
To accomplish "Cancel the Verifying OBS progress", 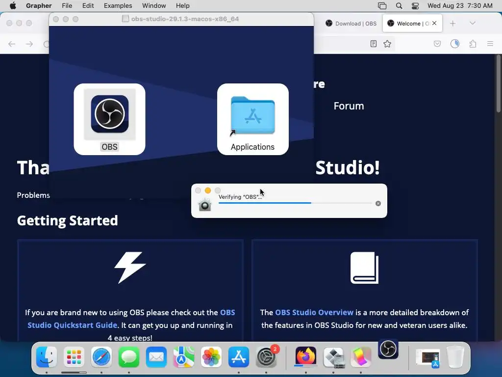I will (378, 204).
